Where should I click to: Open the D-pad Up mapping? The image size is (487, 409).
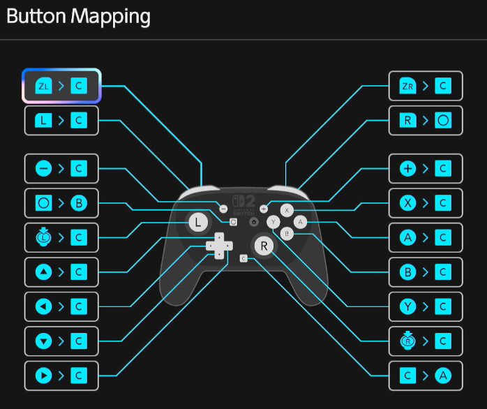click(61, 272)
